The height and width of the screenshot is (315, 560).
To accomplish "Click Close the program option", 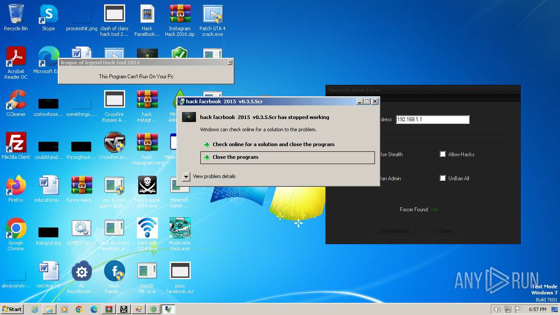I will tap(287, 157).
